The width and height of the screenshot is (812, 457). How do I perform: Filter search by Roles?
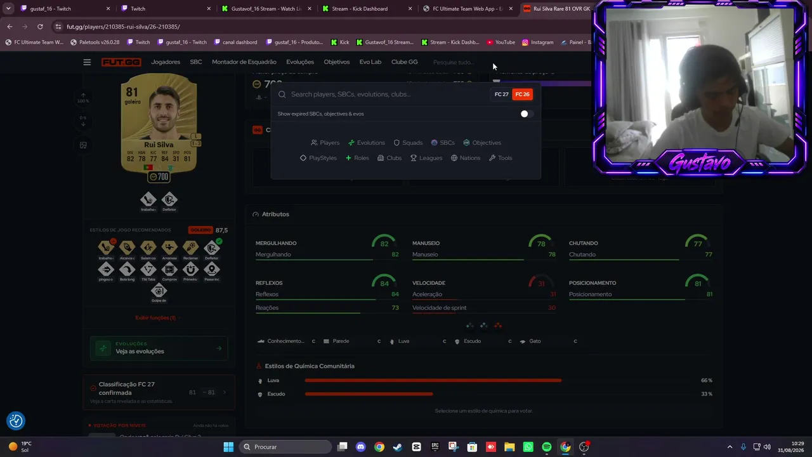click(x=357, y=158)
